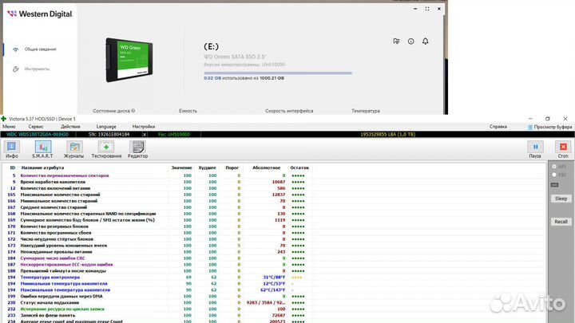Select the Статус начала подыхания row
The height and width of the screenshot is (323, 575).
pos(157,303)
